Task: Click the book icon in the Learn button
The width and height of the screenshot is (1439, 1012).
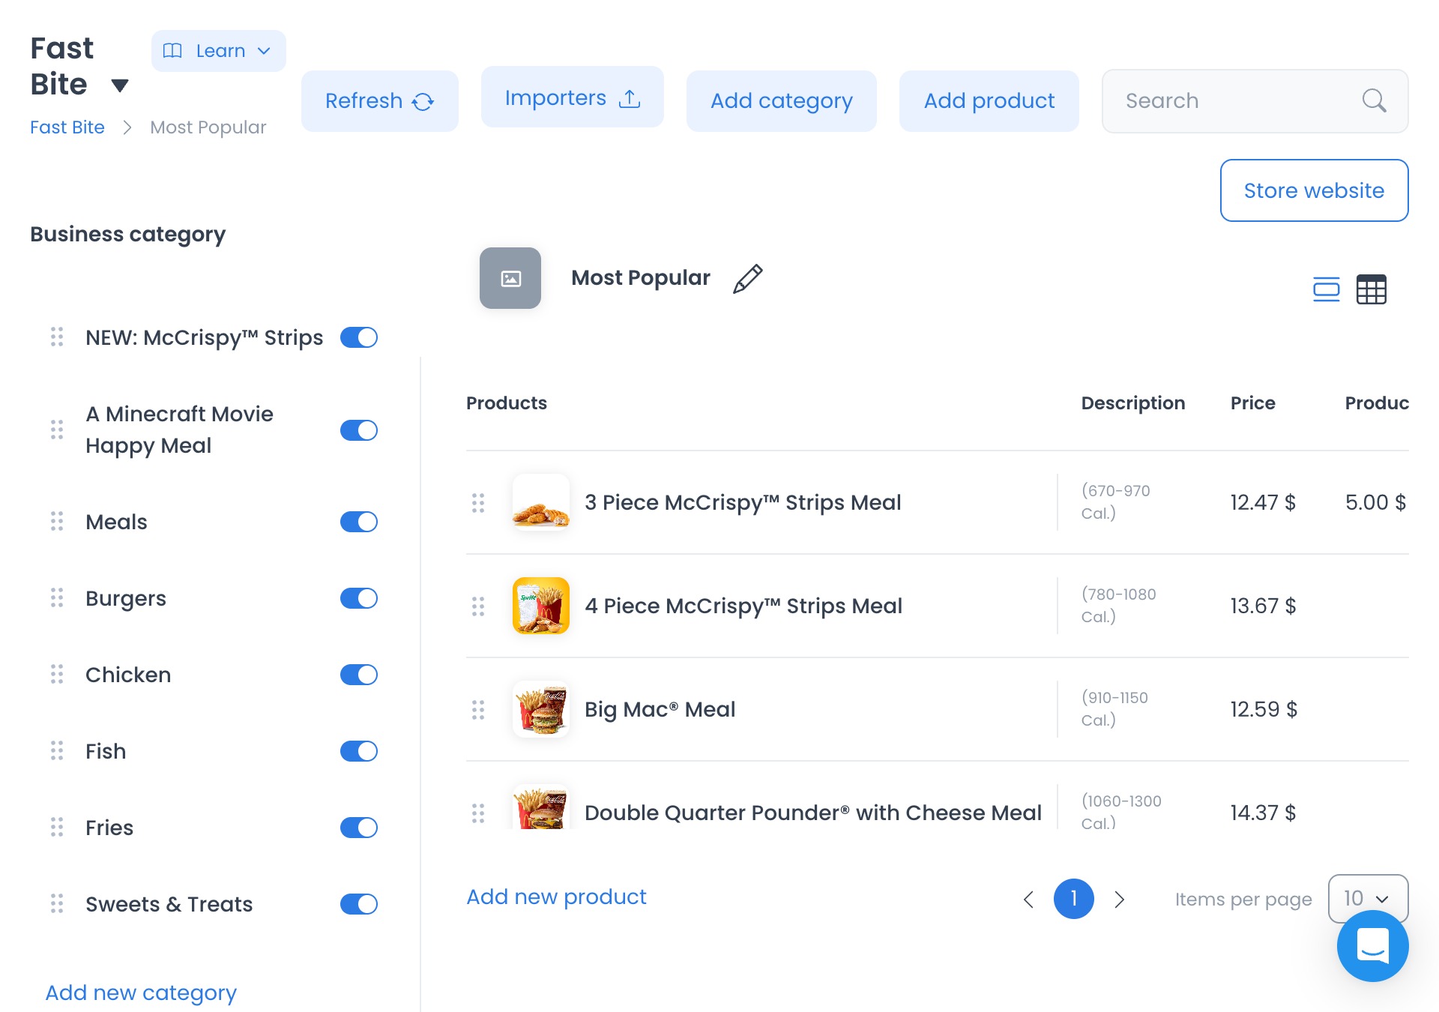Action: (172, 50)
